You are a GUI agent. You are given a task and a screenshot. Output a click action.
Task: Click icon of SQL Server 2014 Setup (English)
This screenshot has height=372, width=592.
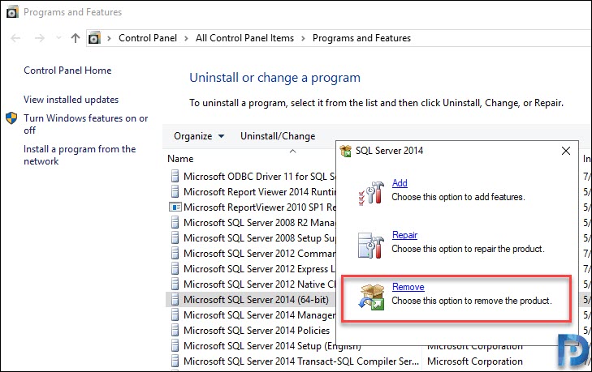(175, 345)
